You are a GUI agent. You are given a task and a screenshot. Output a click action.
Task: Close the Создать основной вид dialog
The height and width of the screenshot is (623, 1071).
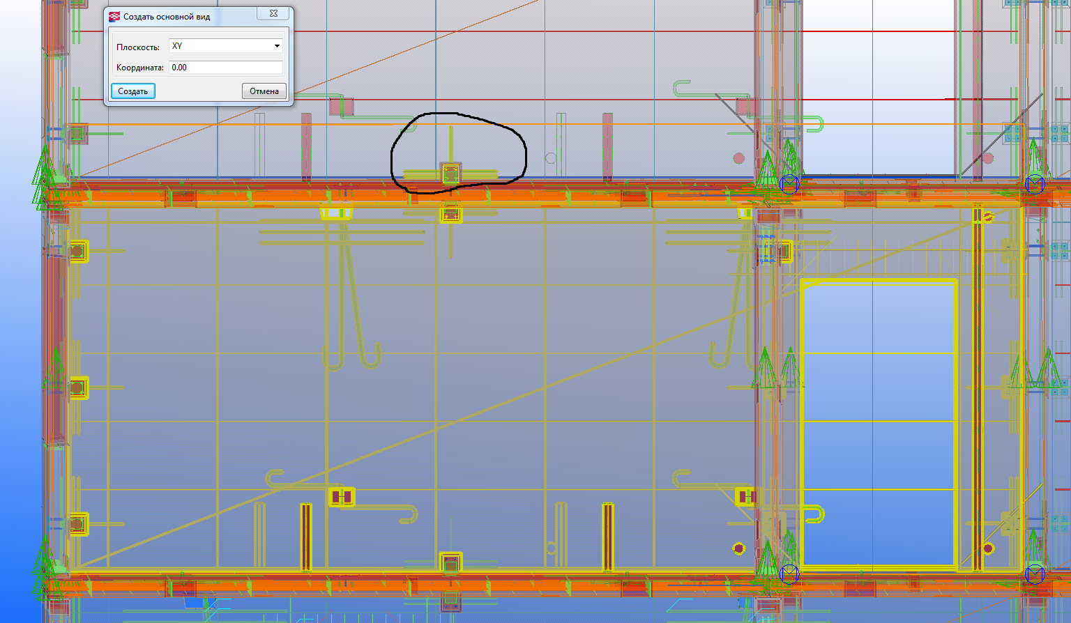tap(273, 15)
